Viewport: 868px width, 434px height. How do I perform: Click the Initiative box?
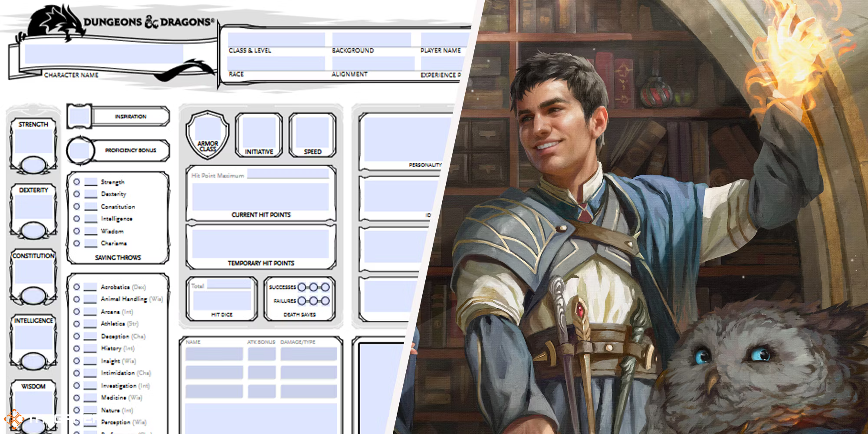point(259,132)
